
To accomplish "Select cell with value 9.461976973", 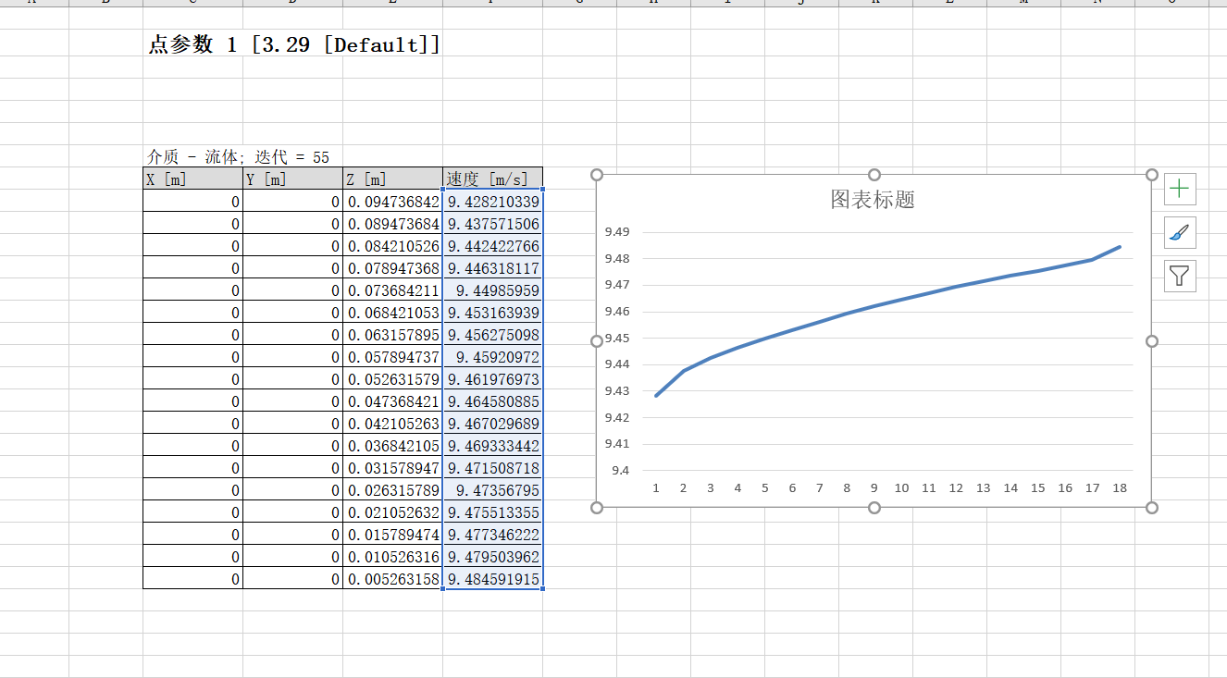I will [492, 379].
